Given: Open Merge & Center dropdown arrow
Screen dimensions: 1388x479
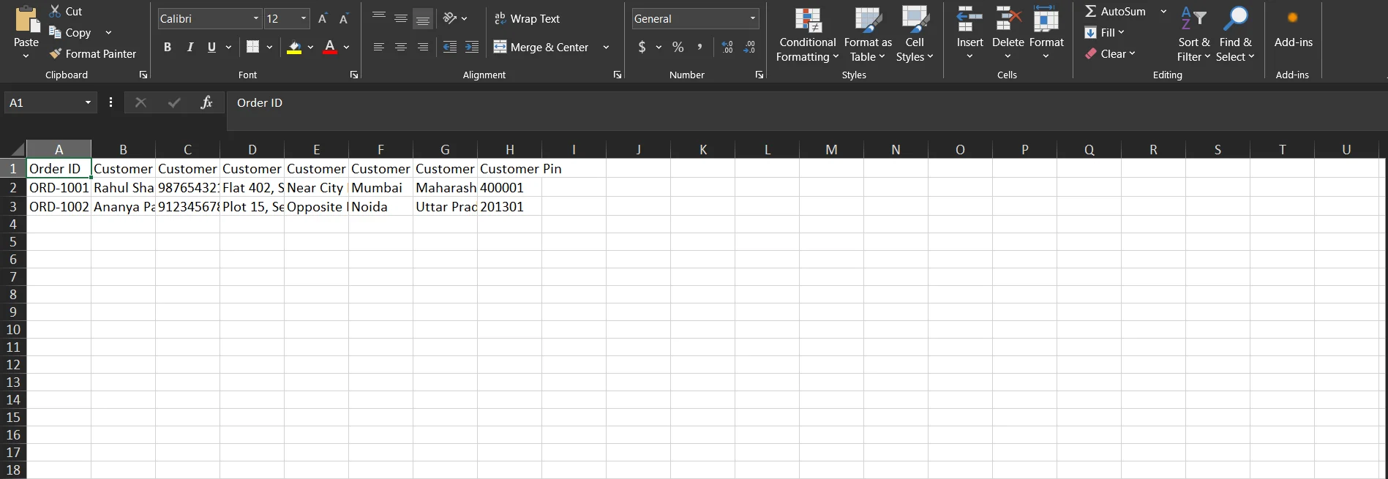Looking at the screenshot, I should click(606, 48).
